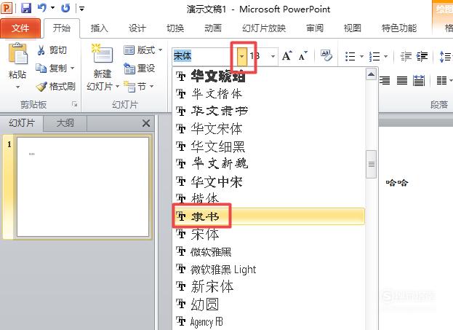
Task: Switch to the 切换 ribbon tab
Action: point(175,28)
